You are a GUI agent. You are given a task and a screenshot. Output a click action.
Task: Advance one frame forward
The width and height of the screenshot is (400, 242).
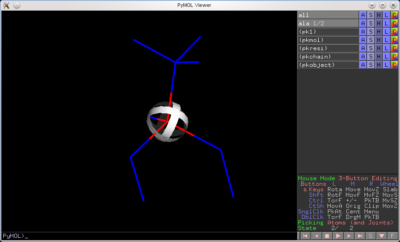[x=349, y=236]
